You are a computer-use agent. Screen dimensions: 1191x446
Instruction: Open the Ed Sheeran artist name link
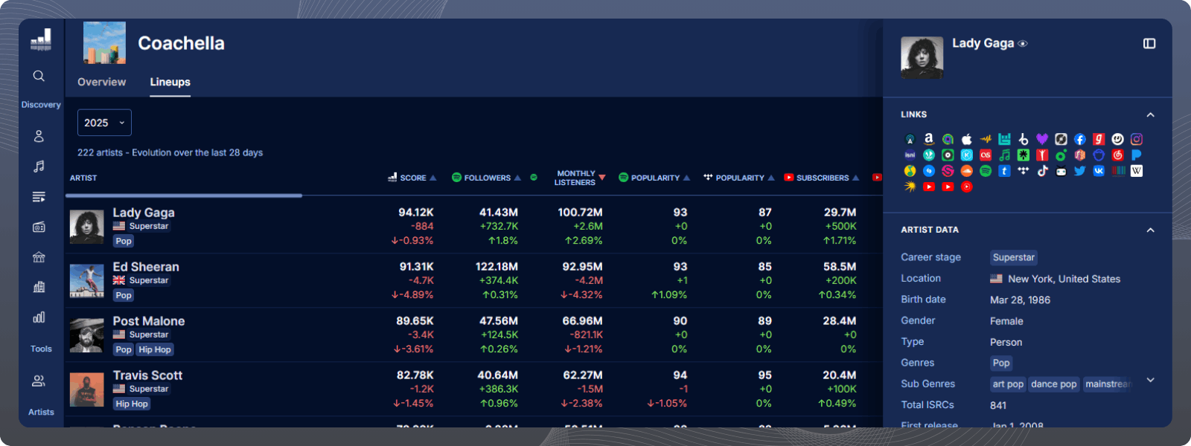click(146, 267)
